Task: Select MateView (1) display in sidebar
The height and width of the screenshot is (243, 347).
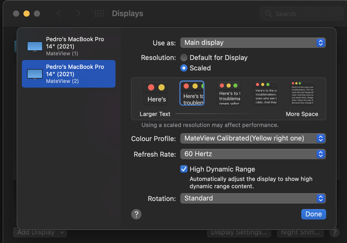Action: (x=75, y=46)
